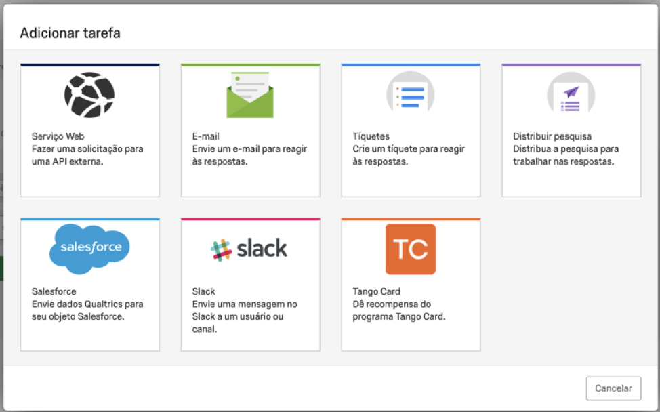Viewport: 660px width, 412px height.
Task: Click the "Serviço Web" title text
Action: pos(58,136)
